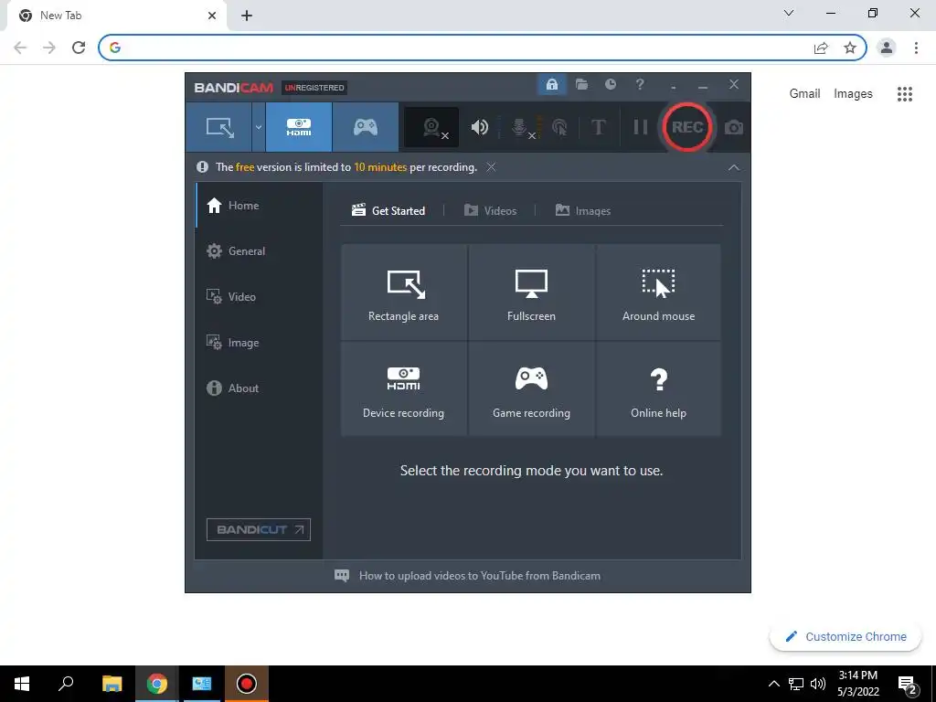Open the Windows Start menu
936x702 pixels.
click(x=22, y=684)
